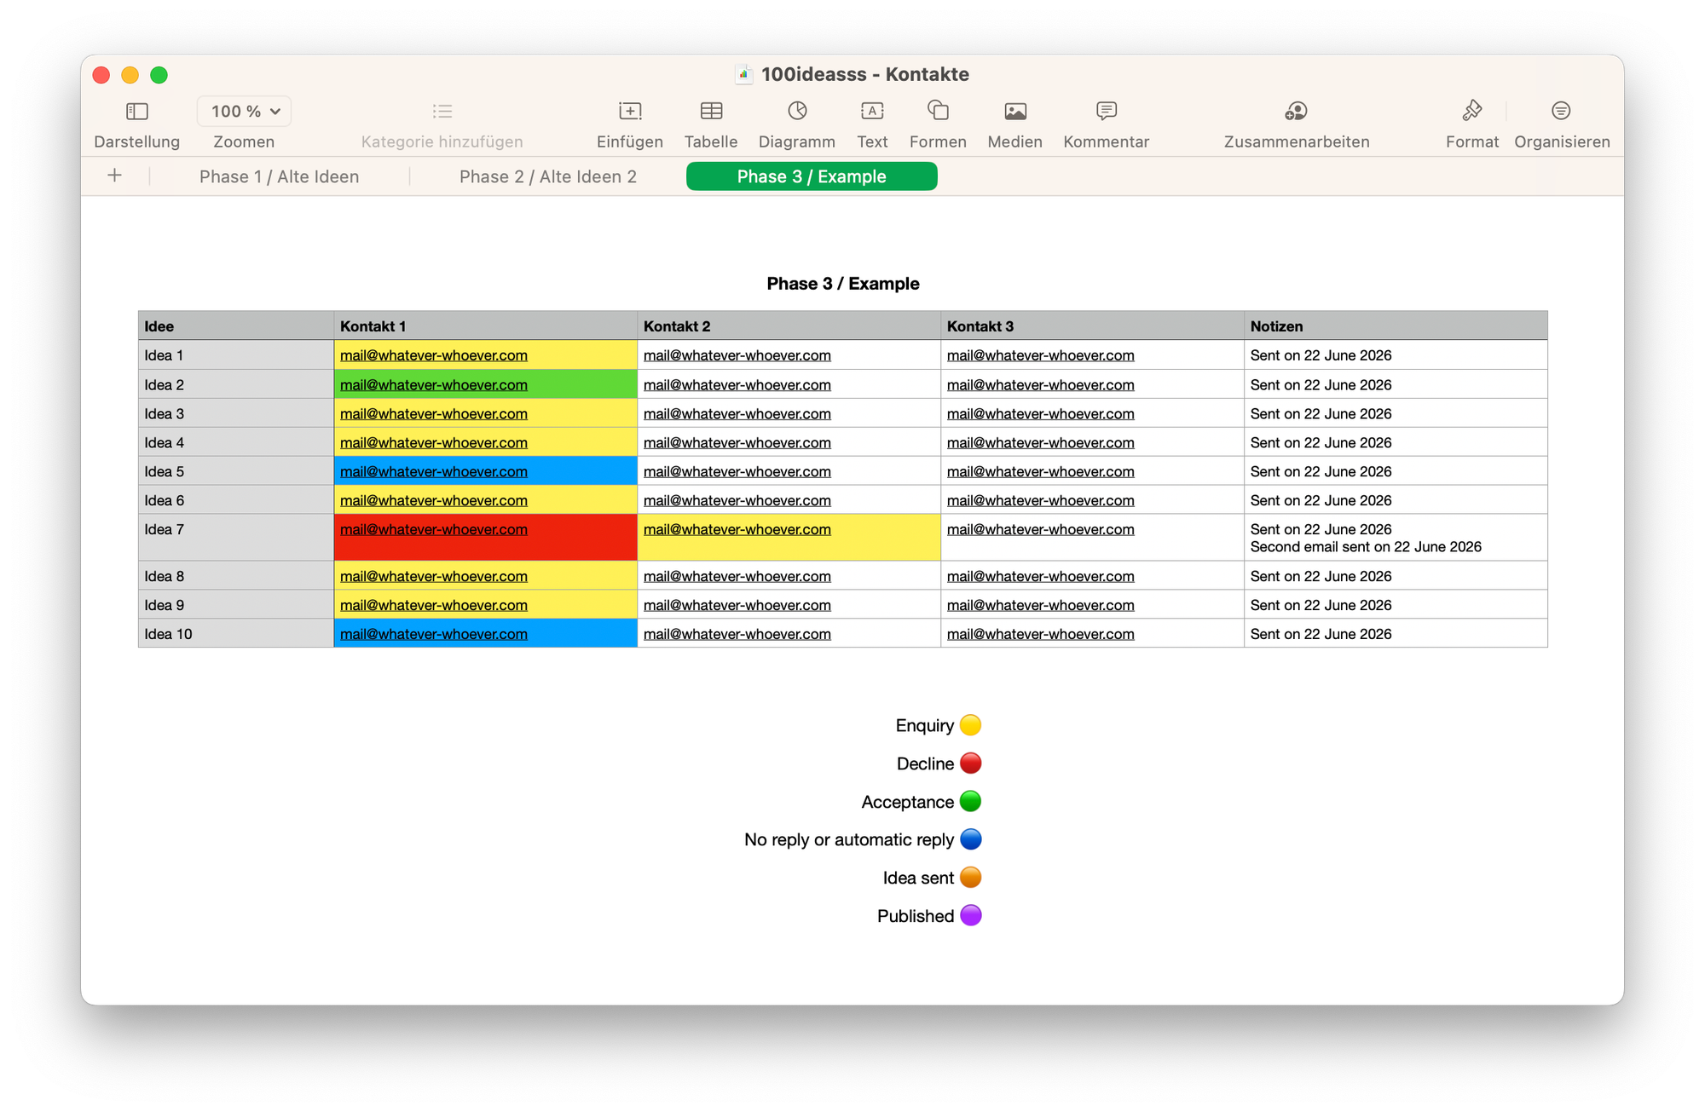
Task: Select the Published legend text
Action: 916,916
